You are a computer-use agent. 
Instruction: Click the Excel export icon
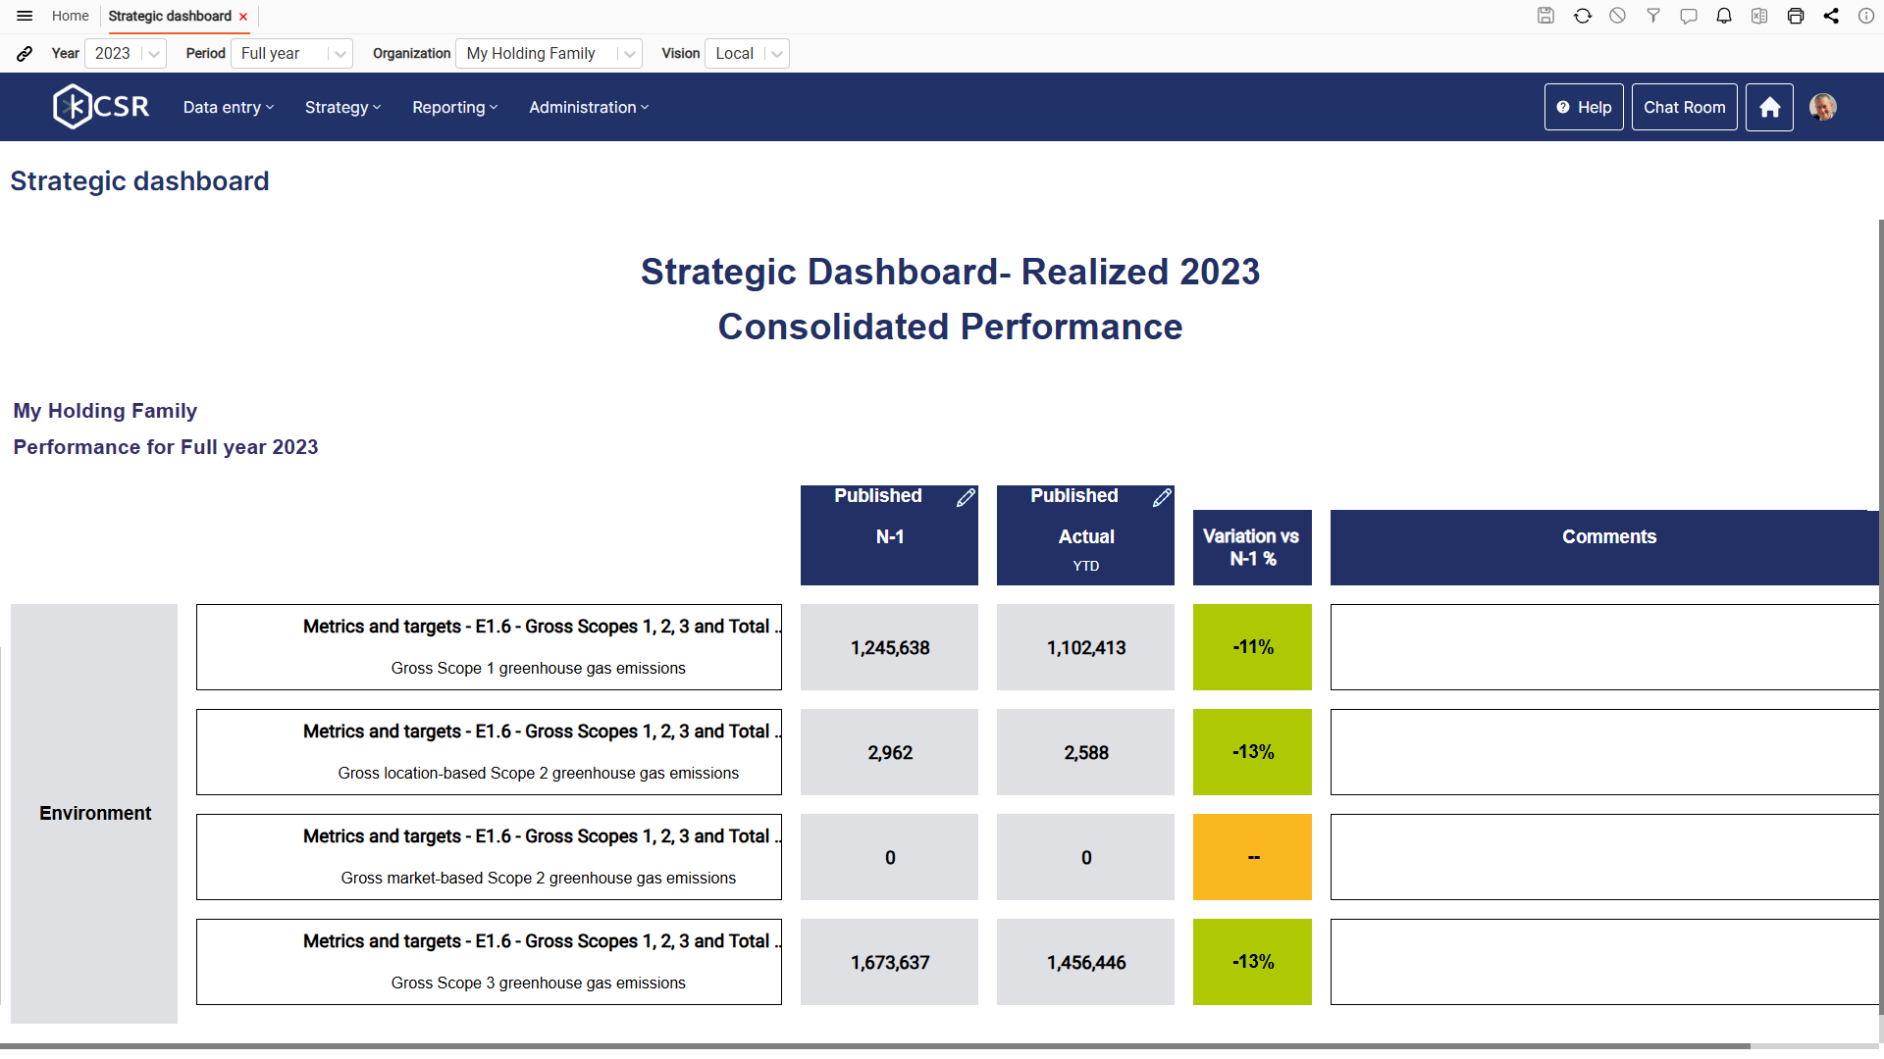(x=1759, y=16)
